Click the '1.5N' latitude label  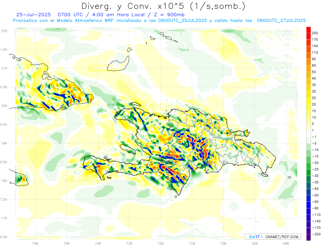tap(4, 50)
